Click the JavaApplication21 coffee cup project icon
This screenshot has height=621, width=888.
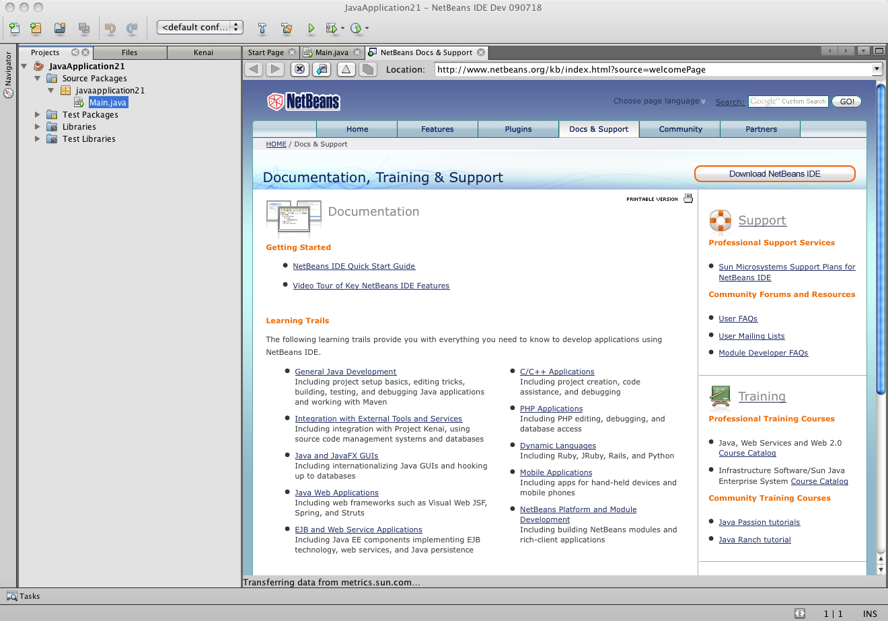pos(39,66)
